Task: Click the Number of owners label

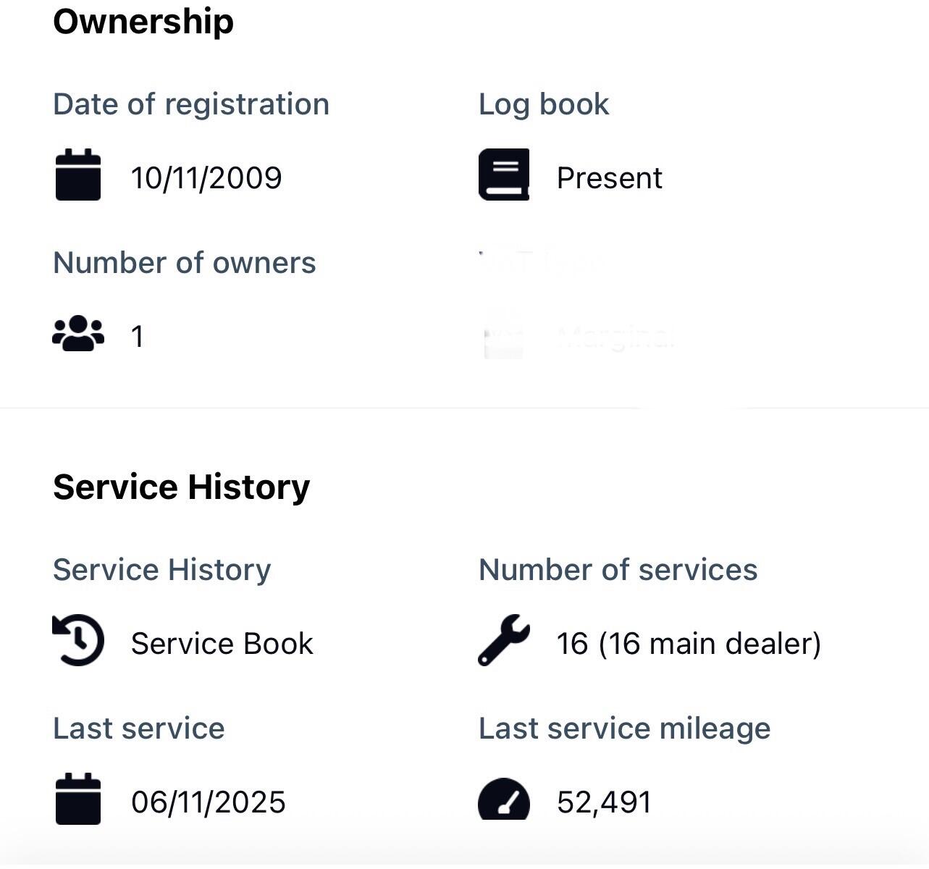Action: (x=185, y=263)
